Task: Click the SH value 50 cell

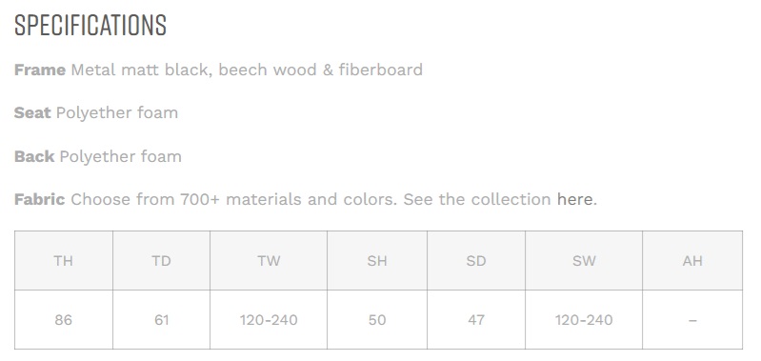Action: point(377,320)
